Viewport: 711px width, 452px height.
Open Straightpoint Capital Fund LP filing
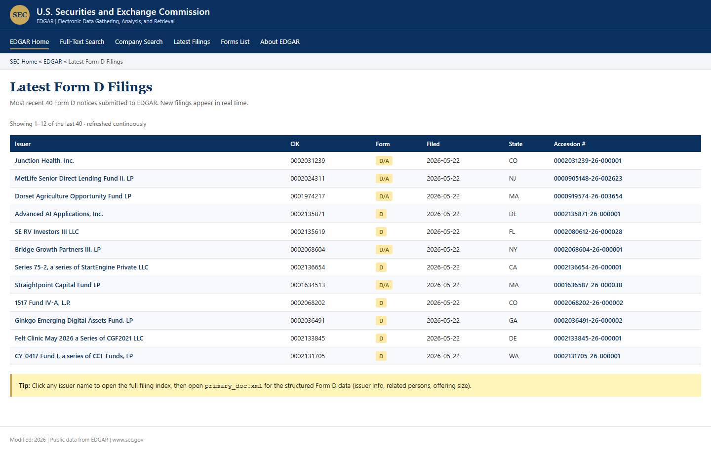tap(57, 285)
